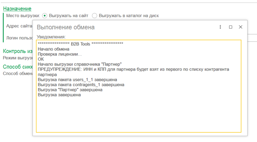Select the Выгружать на сайт radio option
257x142 pixels.
click(45, 16)
